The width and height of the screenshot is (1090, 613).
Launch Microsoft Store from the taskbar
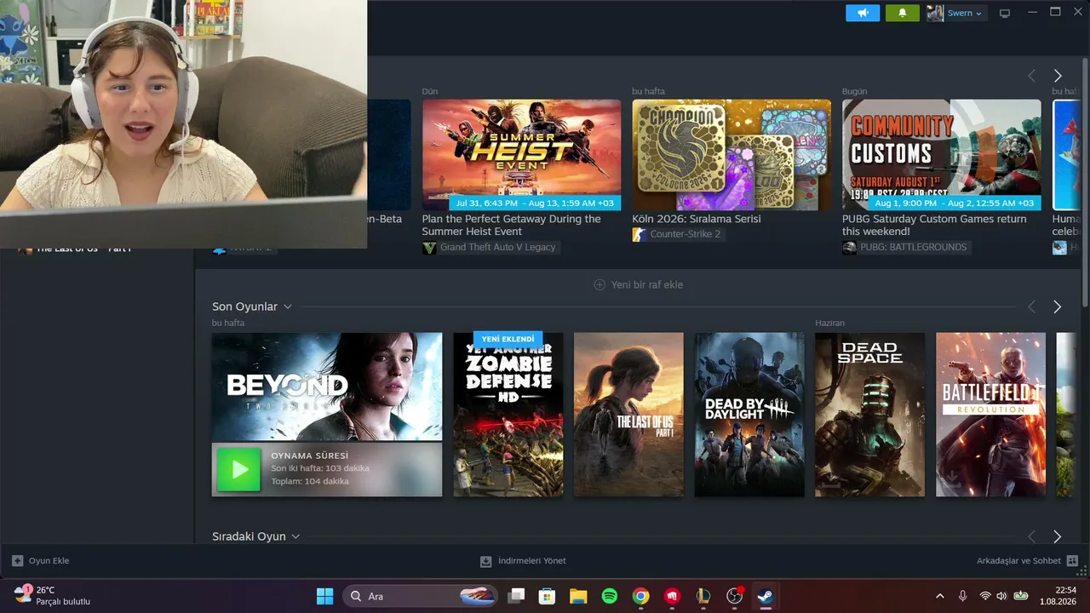click(547, 596)
